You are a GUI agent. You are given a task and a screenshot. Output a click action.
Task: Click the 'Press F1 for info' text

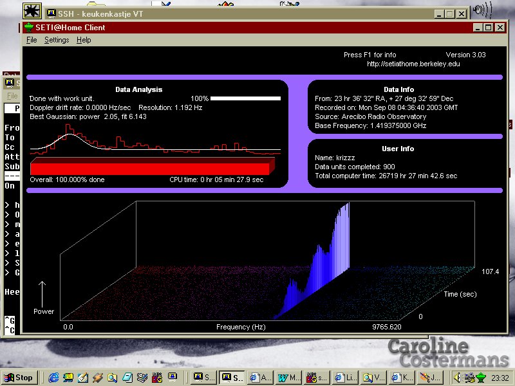[x=370, y=55]
